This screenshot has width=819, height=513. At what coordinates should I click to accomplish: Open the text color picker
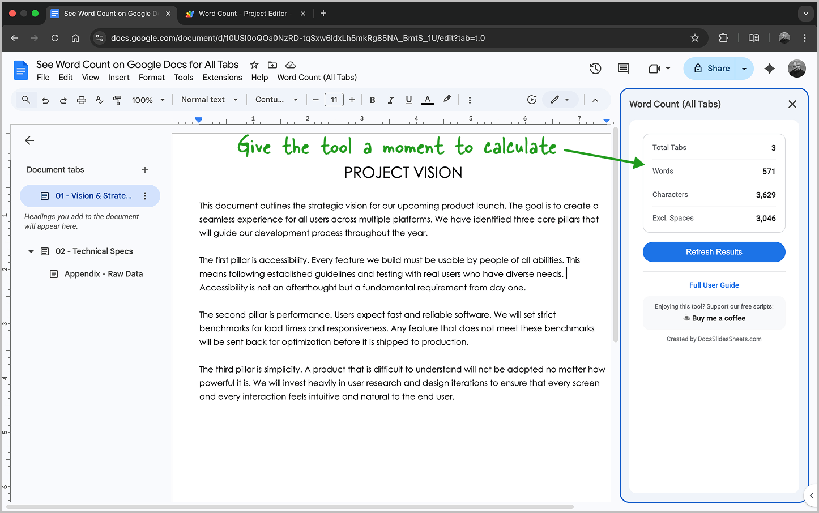pyautogui.click(x=427, y=100)
